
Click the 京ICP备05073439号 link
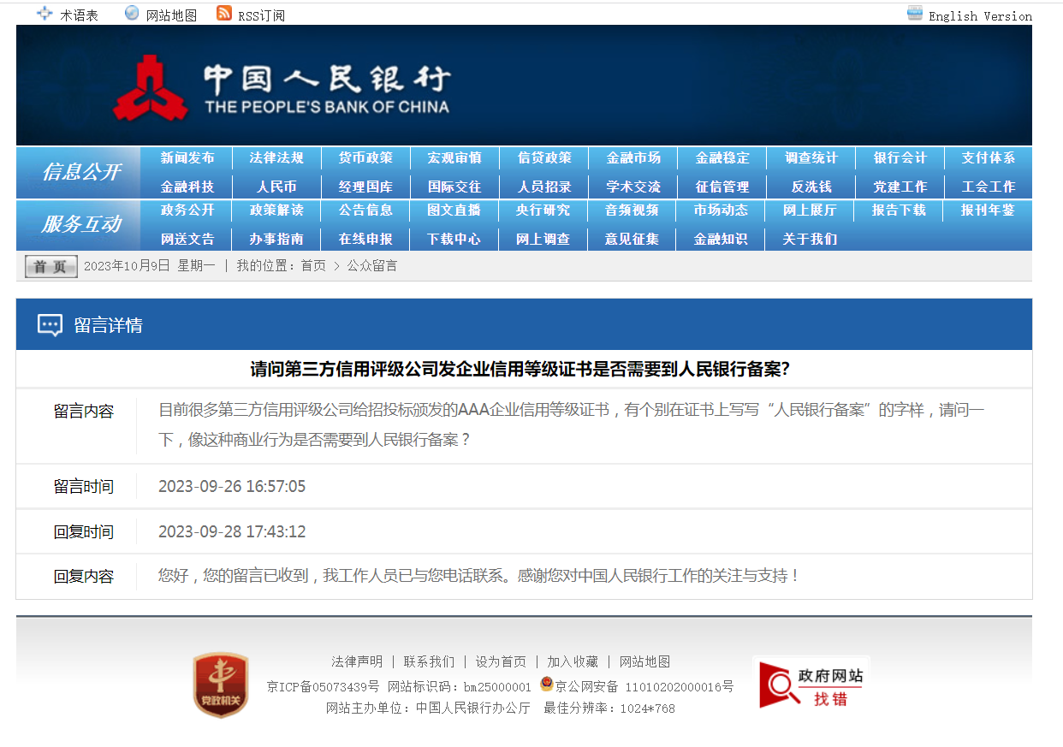[x=323, y=686]
